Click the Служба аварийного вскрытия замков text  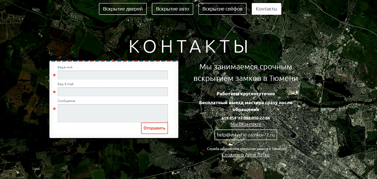[x=246, y=149]
